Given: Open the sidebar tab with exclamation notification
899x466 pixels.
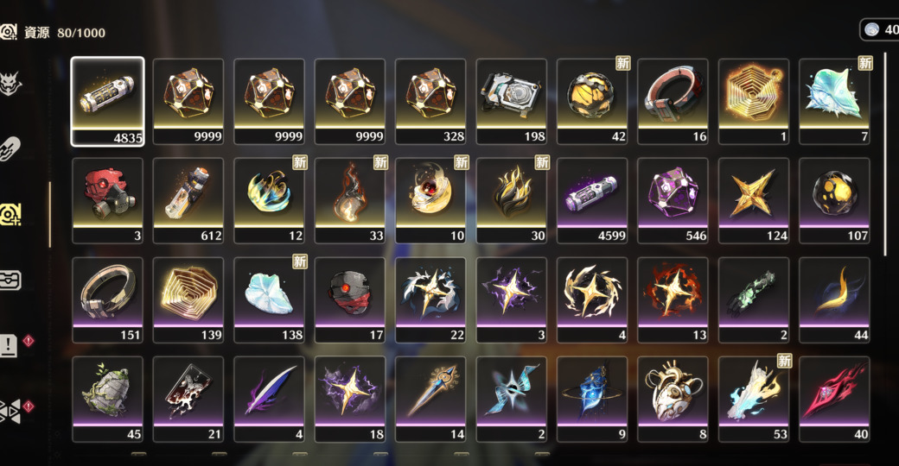Looking at the screenshot, I should [x=10, y=345].
